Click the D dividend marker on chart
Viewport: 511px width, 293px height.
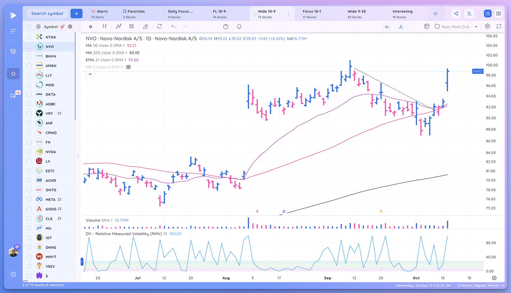coord(284,211)
